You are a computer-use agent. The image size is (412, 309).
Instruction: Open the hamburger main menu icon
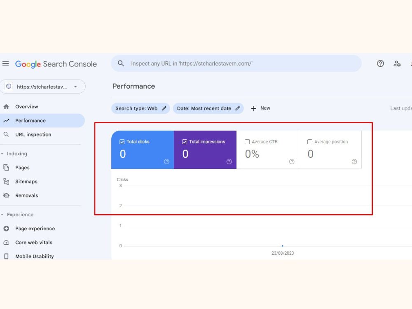[5, 63]
